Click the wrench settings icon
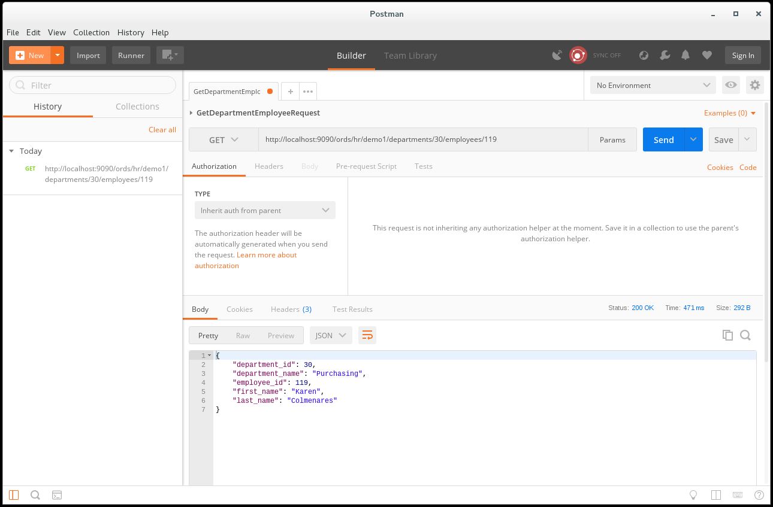This screenshot has height=507, width=773. point(665,55)
